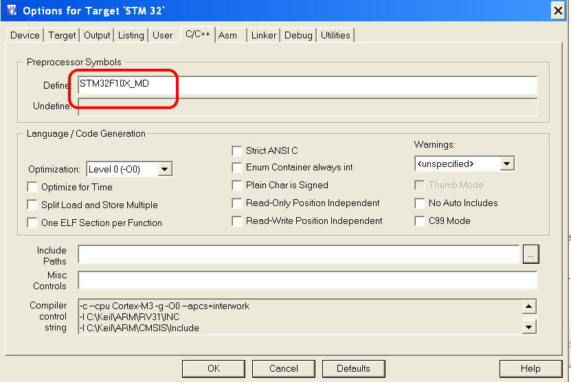Enable Strict ANSI C checkbox
The width and height of the screenshot is (571, 382).
pyautogui.click(x=237, y=150)
